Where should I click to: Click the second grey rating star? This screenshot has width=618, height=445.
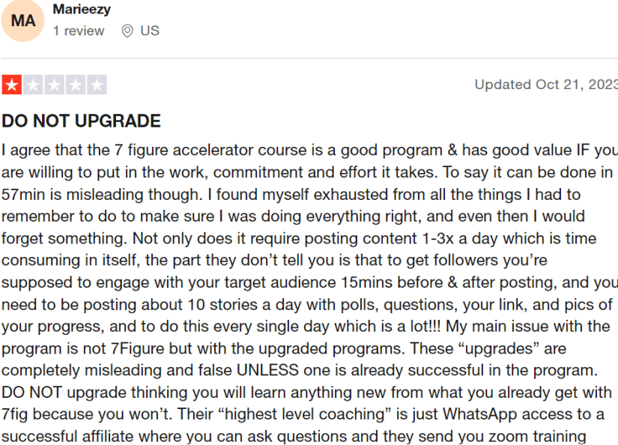point(33,85)
